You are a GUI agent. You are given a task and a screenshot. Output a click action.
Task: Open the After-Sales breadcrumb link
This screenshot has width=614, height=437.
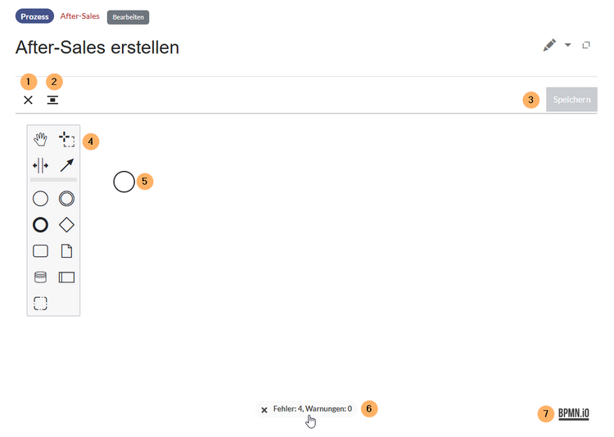(80, 16)
